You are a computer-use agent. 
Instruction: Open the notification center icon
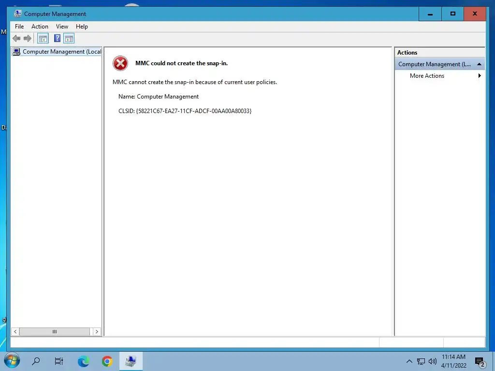(x=480, y=362)
